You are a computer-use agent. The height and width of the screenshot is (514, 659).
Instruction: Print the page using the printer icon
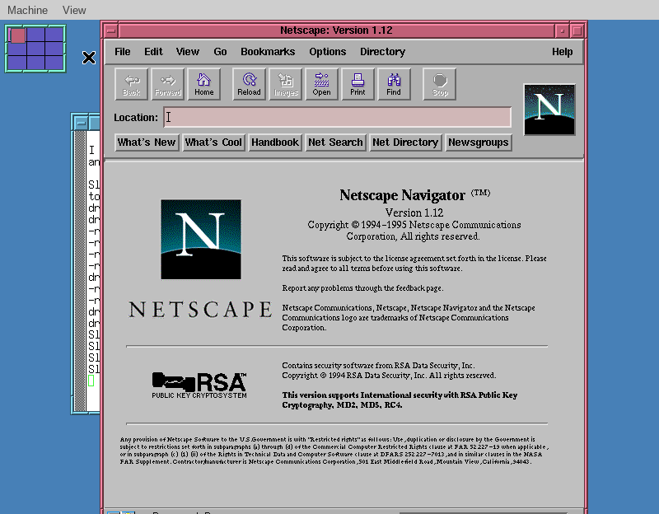click(x=358, y=85)
